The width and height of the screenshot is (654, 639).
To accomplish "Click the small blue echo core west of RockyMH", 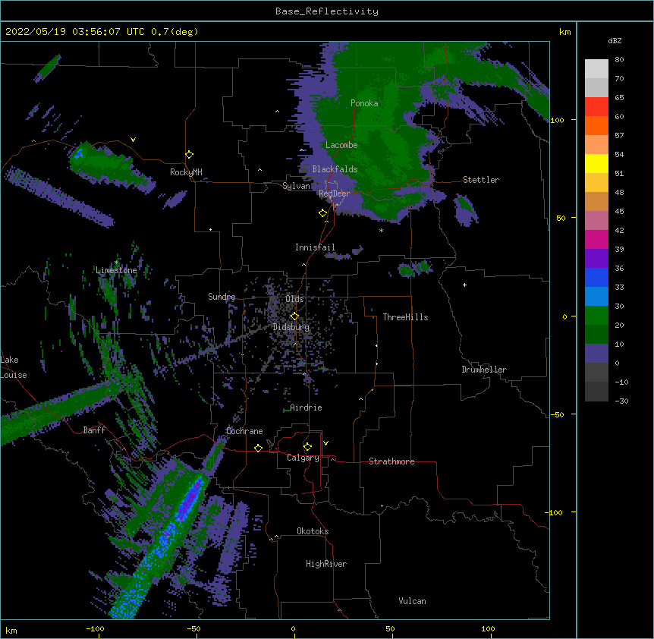I will click(77, 154).
